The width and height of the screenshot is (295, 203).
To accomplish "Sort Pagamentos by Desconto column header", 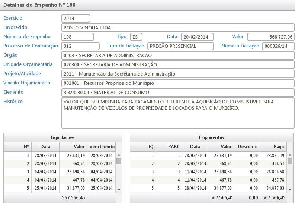I will coord(247,147).
